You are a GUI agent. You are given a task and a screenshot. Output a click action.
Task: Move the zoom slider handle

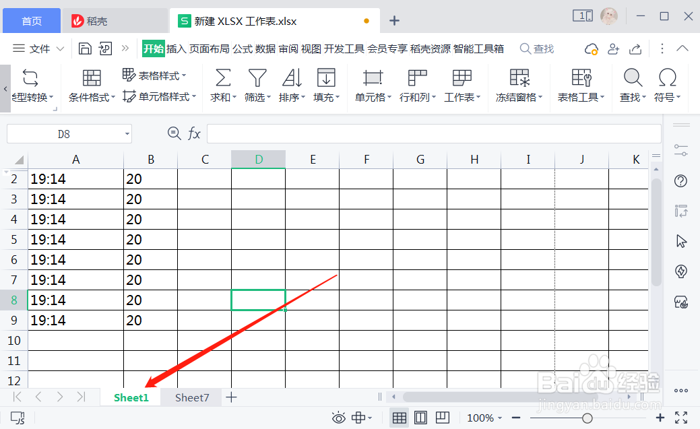pos(587,418)
